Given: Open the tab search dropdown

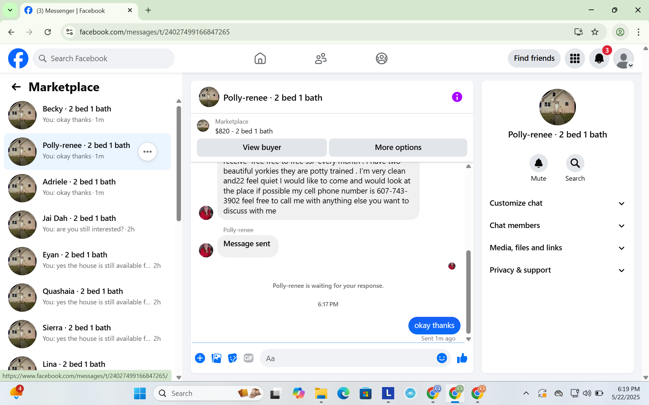Looking at the screenshot, I should (x=10, y=10).
